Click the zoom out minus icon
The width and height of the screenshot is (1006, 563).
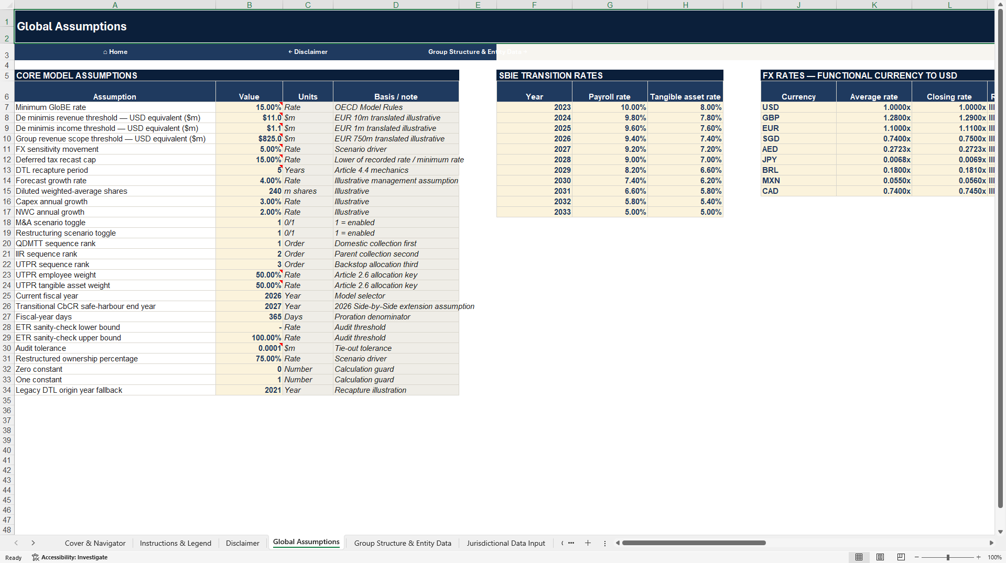click(x=917, y=557)
